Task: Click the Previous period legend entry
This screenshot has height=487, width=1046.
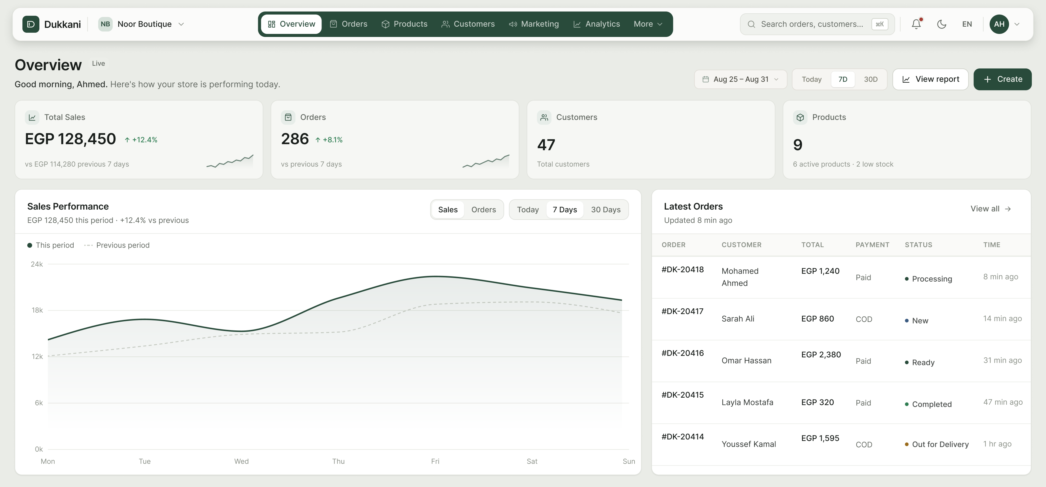Action: pyautogui.click(x=117, y=246)
